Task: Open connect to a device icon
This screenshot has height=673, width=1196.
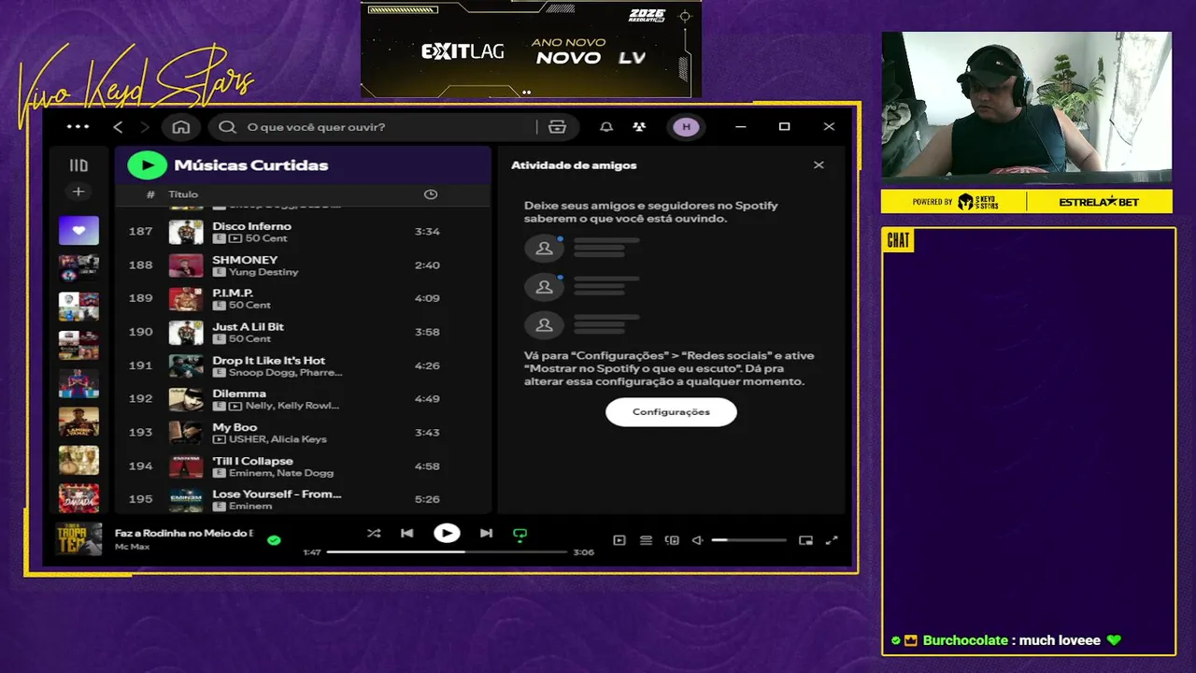Action: 672,540
